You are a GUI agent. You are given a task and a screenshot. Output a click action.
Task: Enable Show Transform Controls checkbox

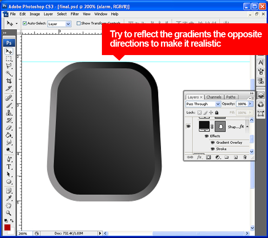[x=79, y=23]
